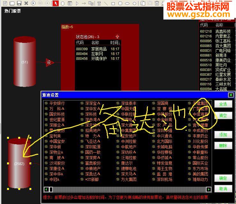Select the rounded rectangle shape tool

pos(120,3)
